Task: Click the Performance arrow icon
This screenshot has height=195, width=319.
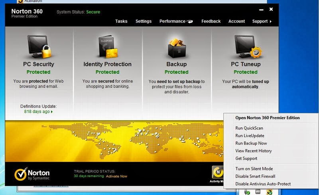Action: click(x=190, y=21)
